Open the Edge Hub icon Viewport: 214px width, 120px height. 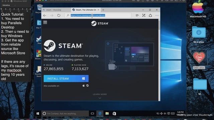(x=137, y=15)
